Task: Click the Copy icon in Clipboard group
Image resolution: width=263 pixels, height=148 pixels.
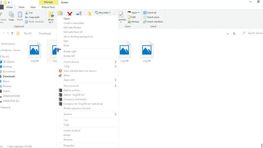Action: pos(11,15)
